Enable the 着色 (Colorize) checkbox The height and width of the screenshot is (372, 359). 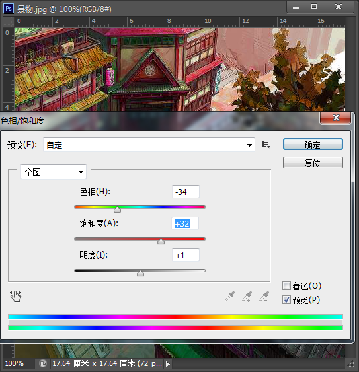(286, 286)
